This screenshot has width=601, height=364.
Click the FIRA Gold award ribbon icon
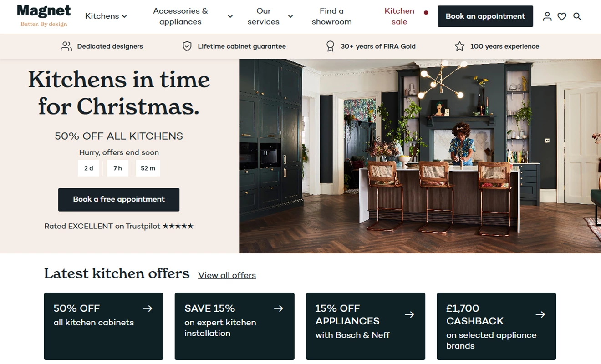(x=330, y=46)
